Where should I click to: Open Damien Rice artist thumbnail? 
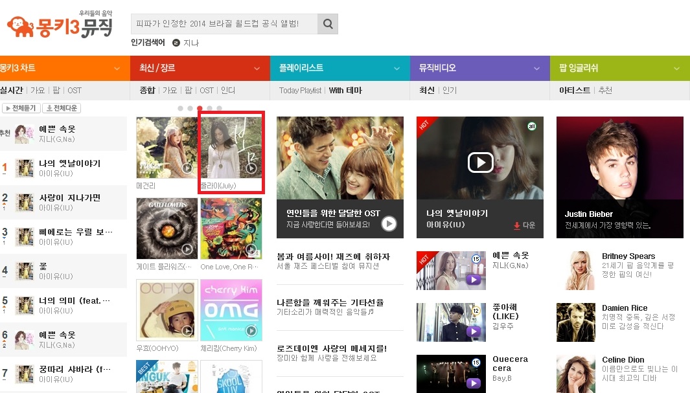(x=575, y=322)
